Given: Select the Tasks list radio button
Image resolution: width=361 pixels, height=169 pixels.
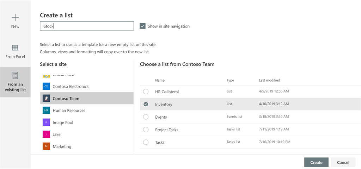Looking at the screenshot, I should tap(146, 142).
